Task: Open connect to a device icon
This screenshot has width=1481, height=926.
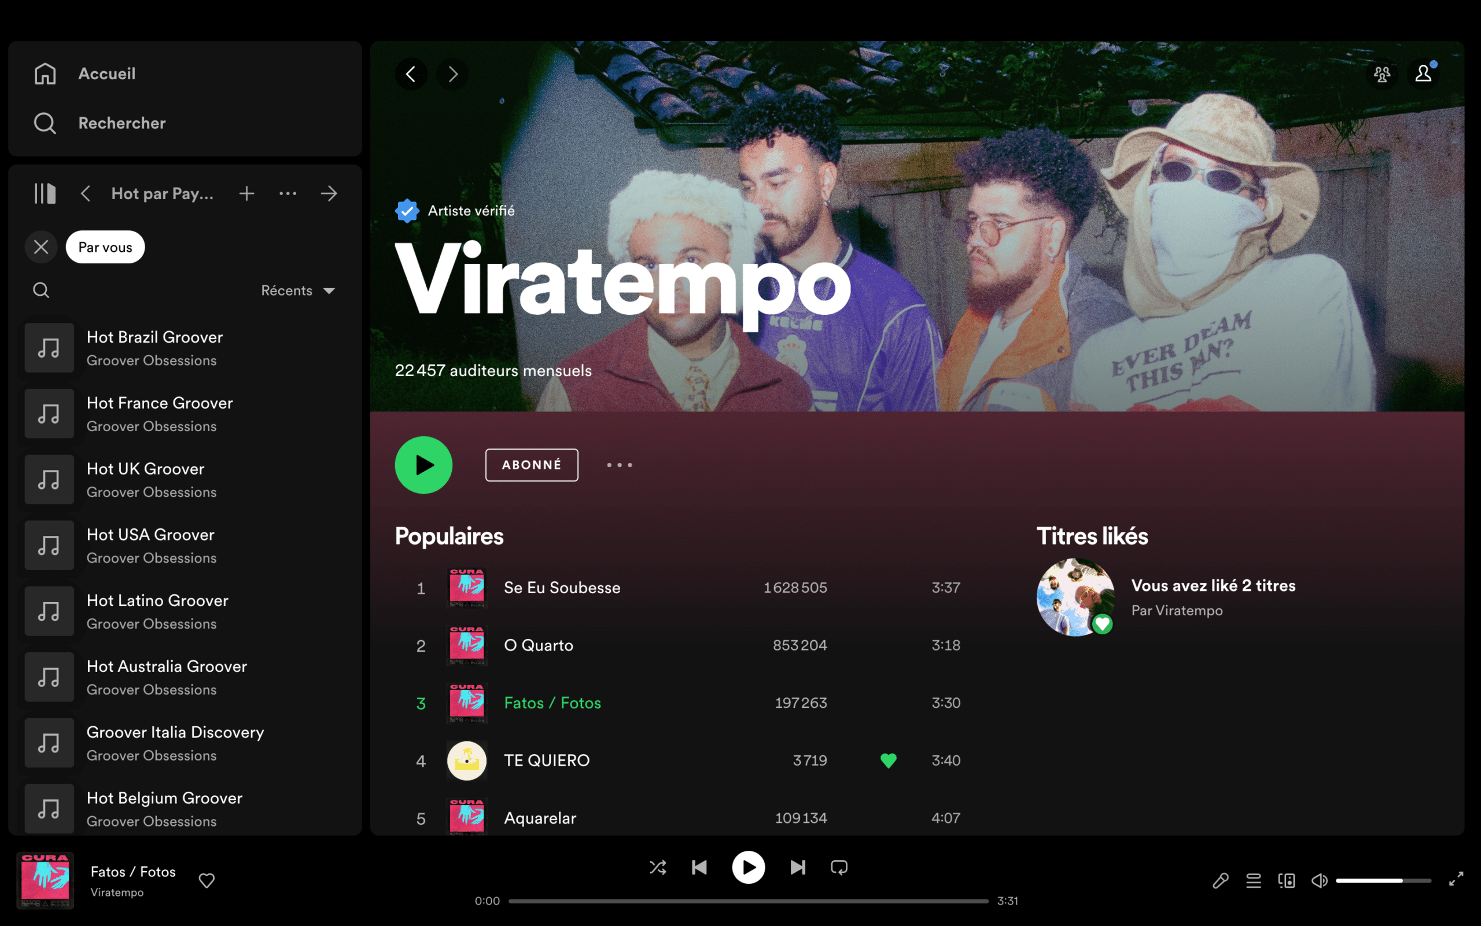Action: (x=1287, y=881)
